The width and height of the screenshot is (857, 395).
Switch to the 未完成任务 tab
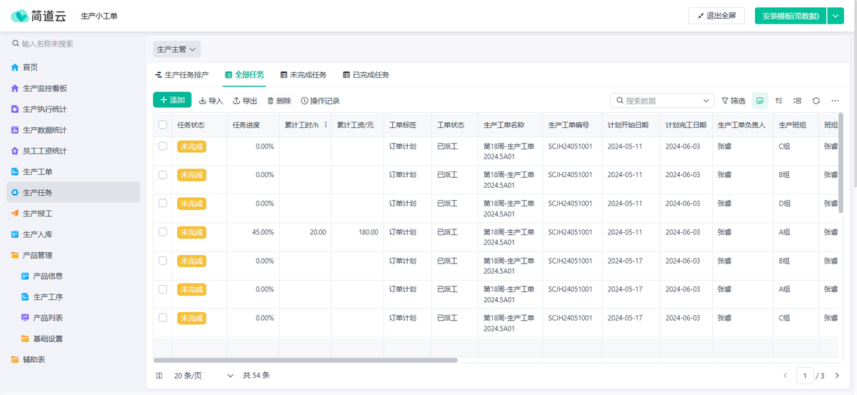(x=303, y=75)
